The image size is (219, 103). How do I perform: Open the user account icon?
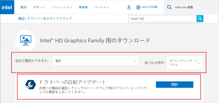(129, 7)
